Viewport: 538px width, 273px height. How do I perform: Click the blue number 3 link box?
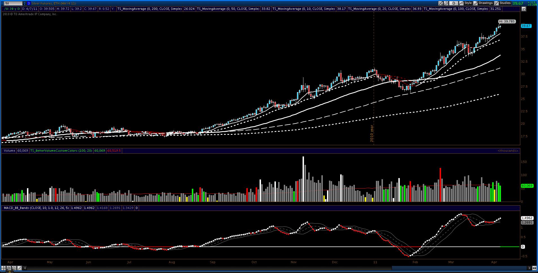point(29,3)
